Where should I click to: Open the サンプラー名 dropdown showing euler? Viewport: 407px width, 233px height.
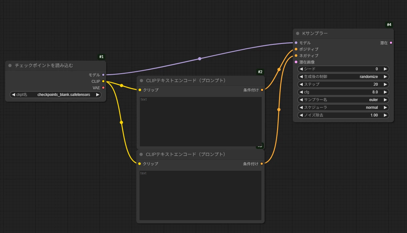tap(343, 100)
